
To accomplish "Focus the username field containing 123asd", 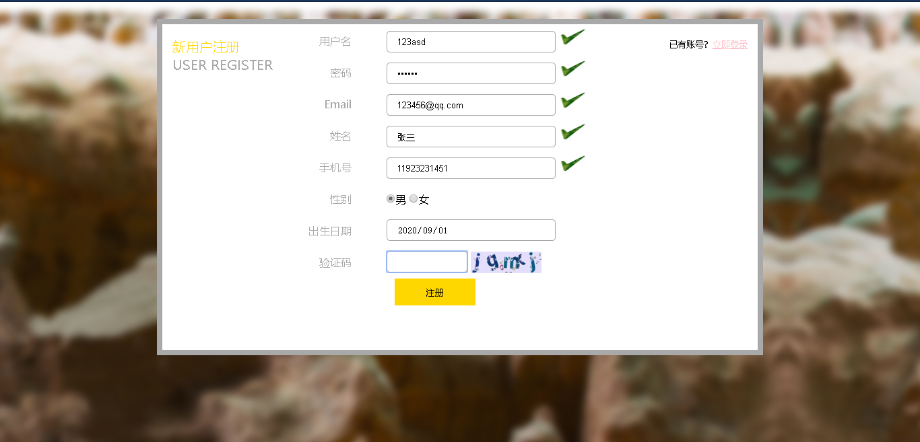I will pos(471,42).
